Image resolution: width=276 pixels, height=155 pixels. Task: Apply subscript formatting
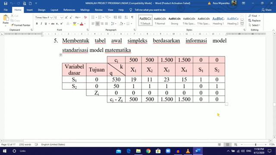pyautogui.click(x=57, y=24)
